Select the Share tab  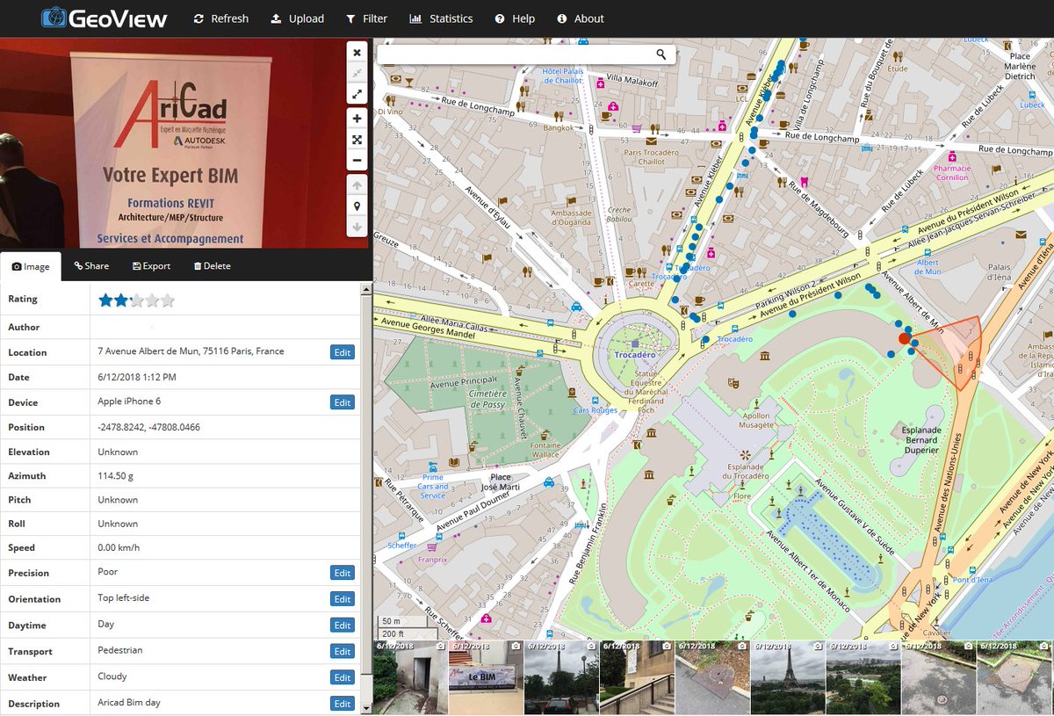91,266
